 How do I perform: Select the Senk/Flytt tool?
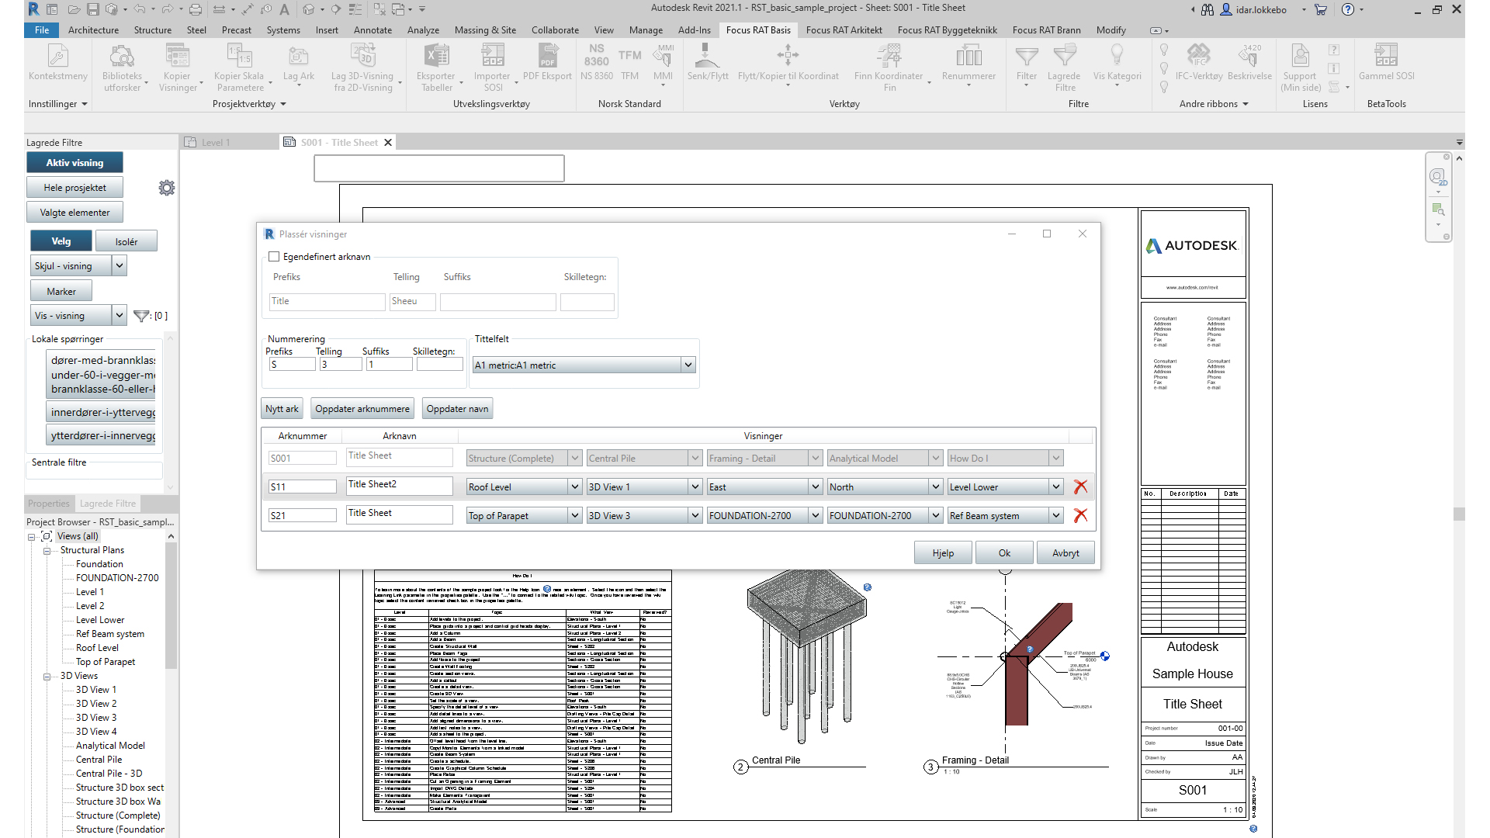(707, 62)
